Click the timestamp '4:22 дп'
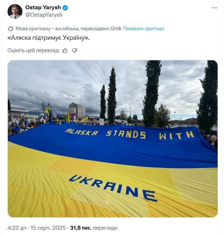Screen dimensions: 224x235 [x=17, y=228]
